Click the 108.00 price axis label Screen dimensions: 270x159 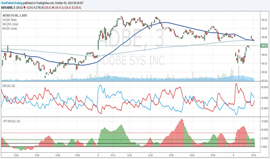pyautogui.click(x=264, y=72)
